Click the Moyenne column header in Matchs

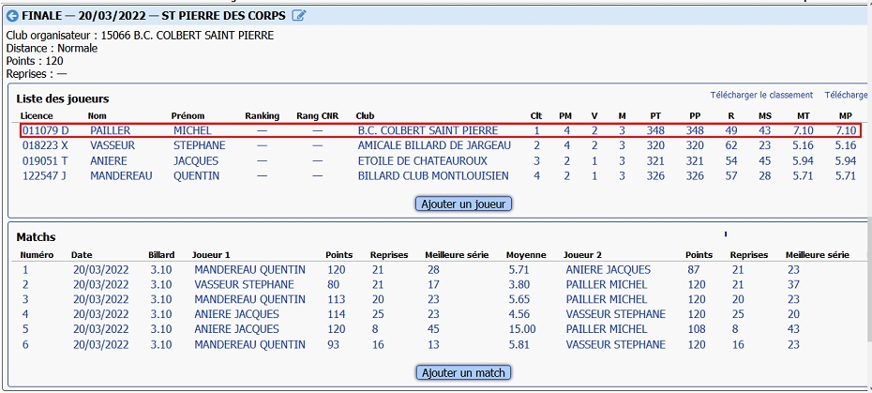click(526, 255)
